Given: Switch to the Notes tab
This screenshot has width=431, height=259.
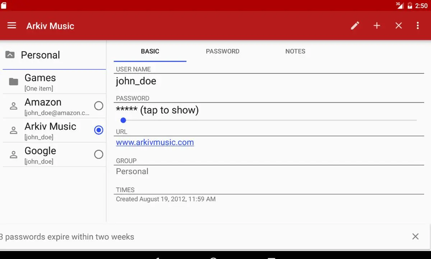Looking at the screenshot, I should pyautogui.click(x=295, y=51).
